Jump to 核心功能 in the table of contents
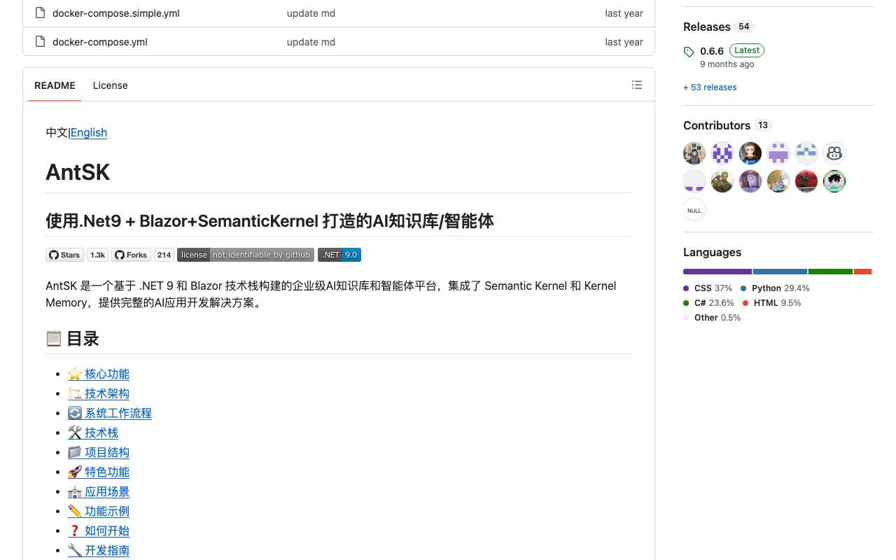 (99, 374)
